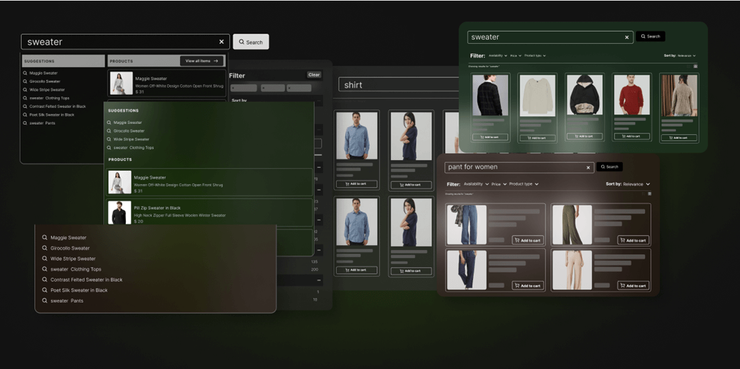Click the grid view icon in the green sweater panel
This screenshot has height=369, width=740.
pos(696,66)
